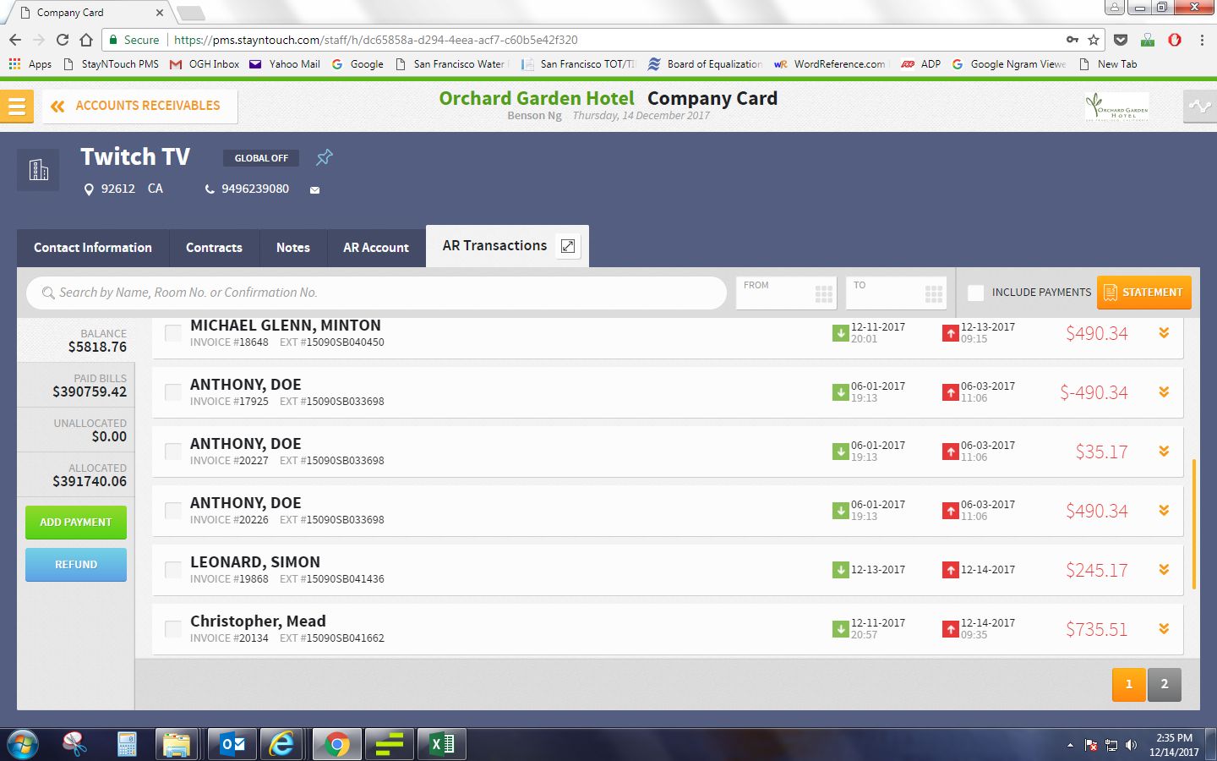Image resolution: width=1217 pixels, height=761 pixels.
Task: Click the FROM date field
Action: click(786, 293)
